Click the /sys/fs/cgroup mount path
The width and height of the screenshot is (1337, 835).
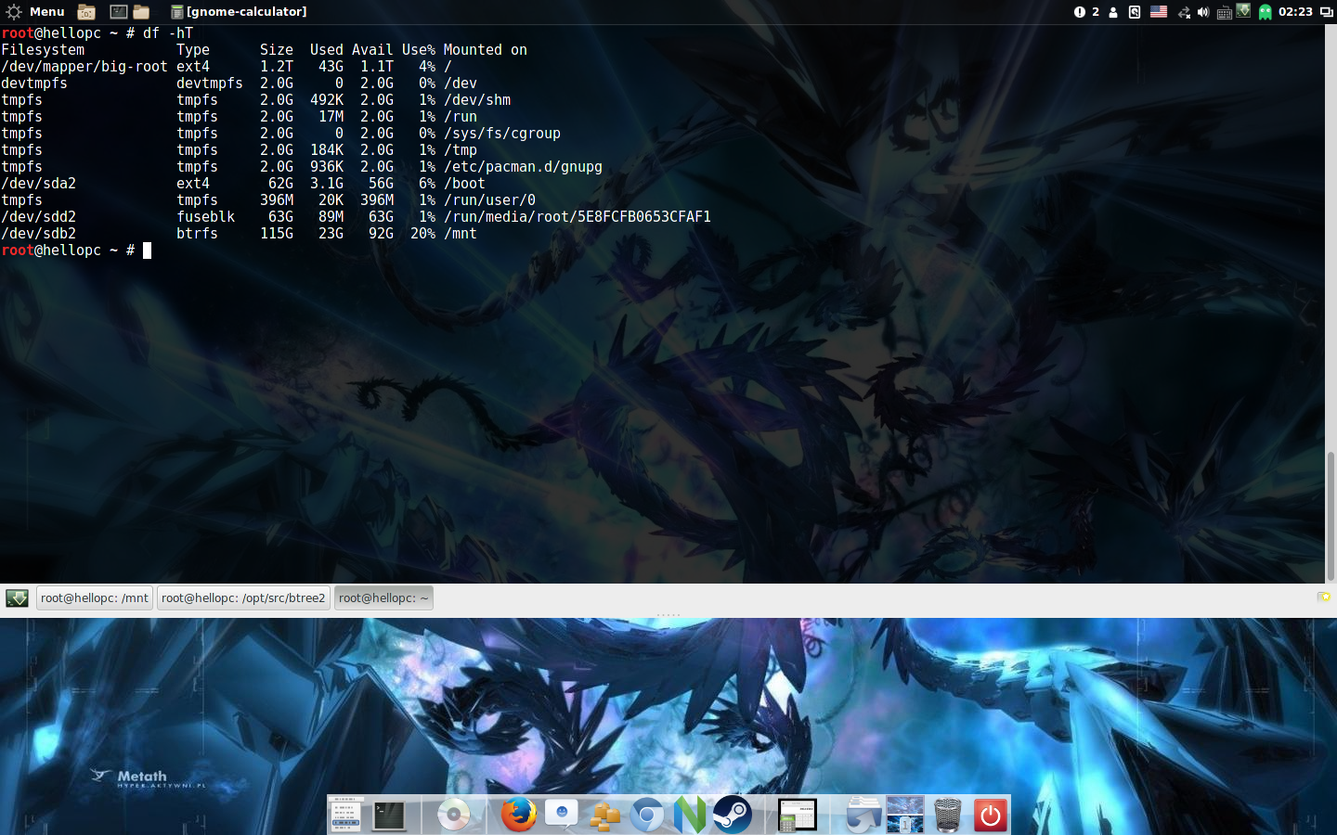pyautogui.click(x=502, y=134)
